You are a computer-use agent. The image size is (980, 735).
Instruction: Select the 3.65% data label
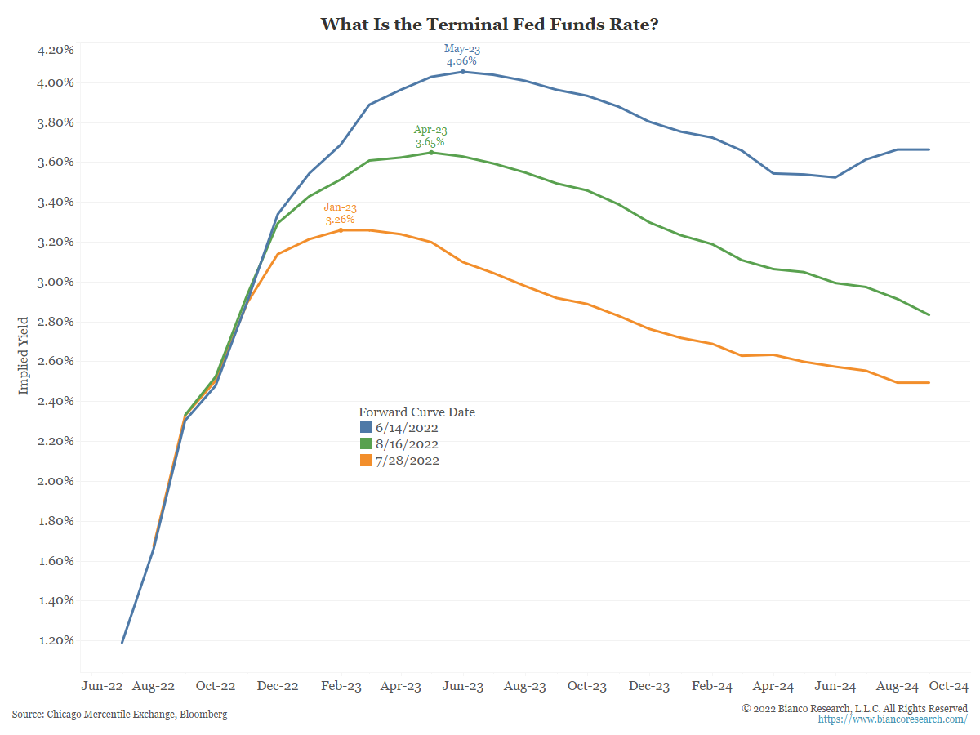click(x=430, y=142)
